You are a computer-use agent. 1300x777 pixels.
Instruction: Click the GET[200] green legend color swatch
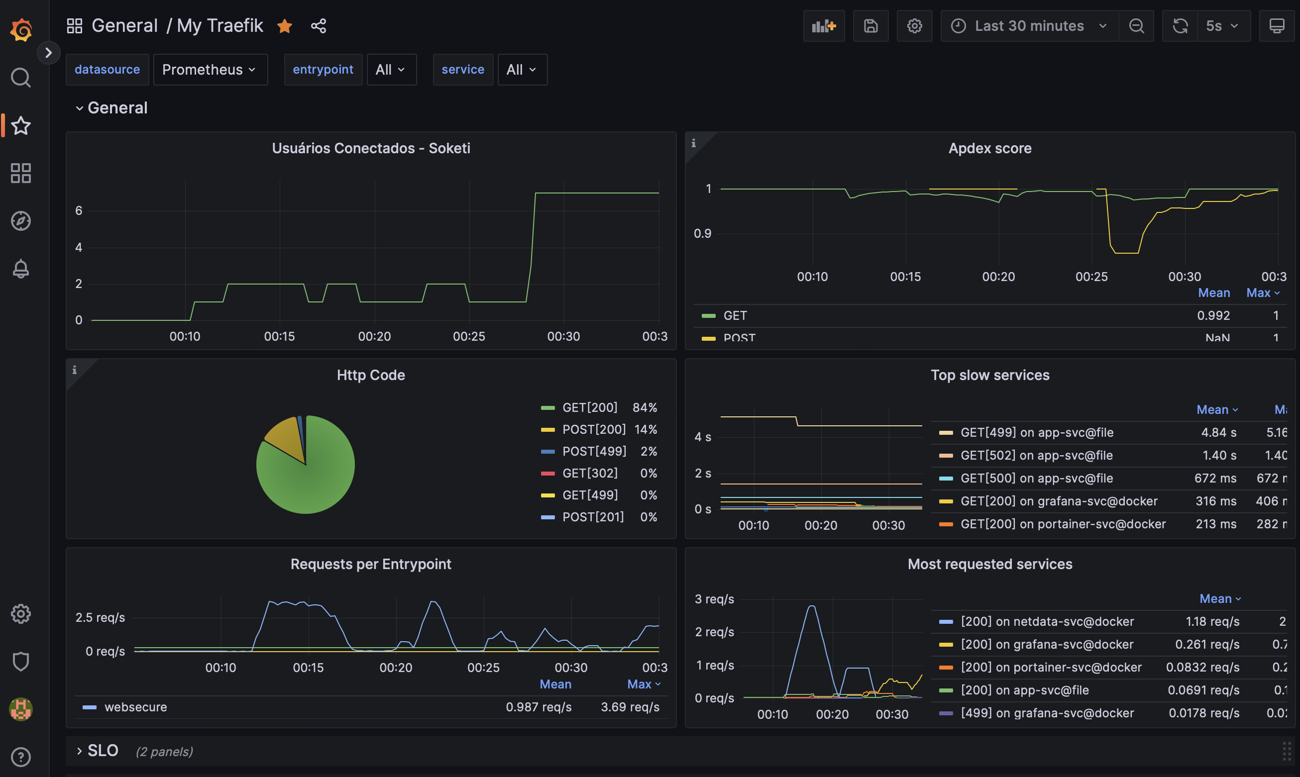(547, 408)
